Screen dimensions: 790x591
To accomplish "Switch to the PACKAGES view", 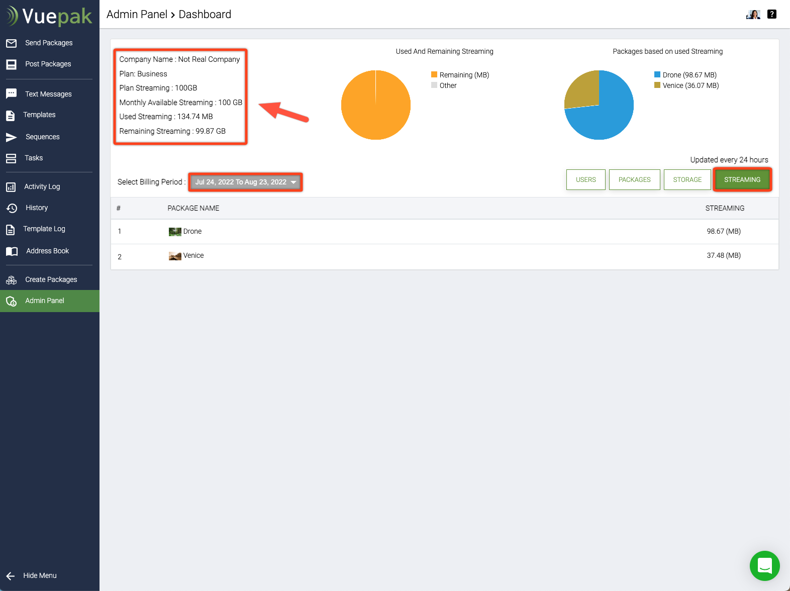I will pos(635,180).
